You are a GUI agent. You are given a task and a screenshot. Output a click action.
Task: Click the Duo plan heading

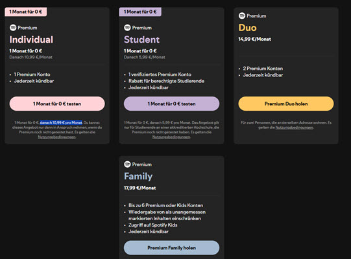247,28
